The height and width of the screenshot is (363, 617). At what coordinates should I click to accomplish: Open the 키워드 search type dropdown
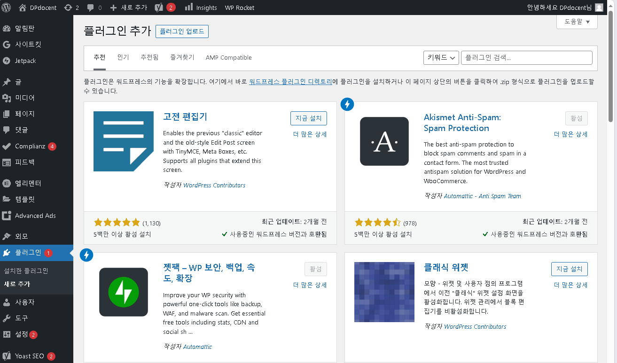coord(441,58)
